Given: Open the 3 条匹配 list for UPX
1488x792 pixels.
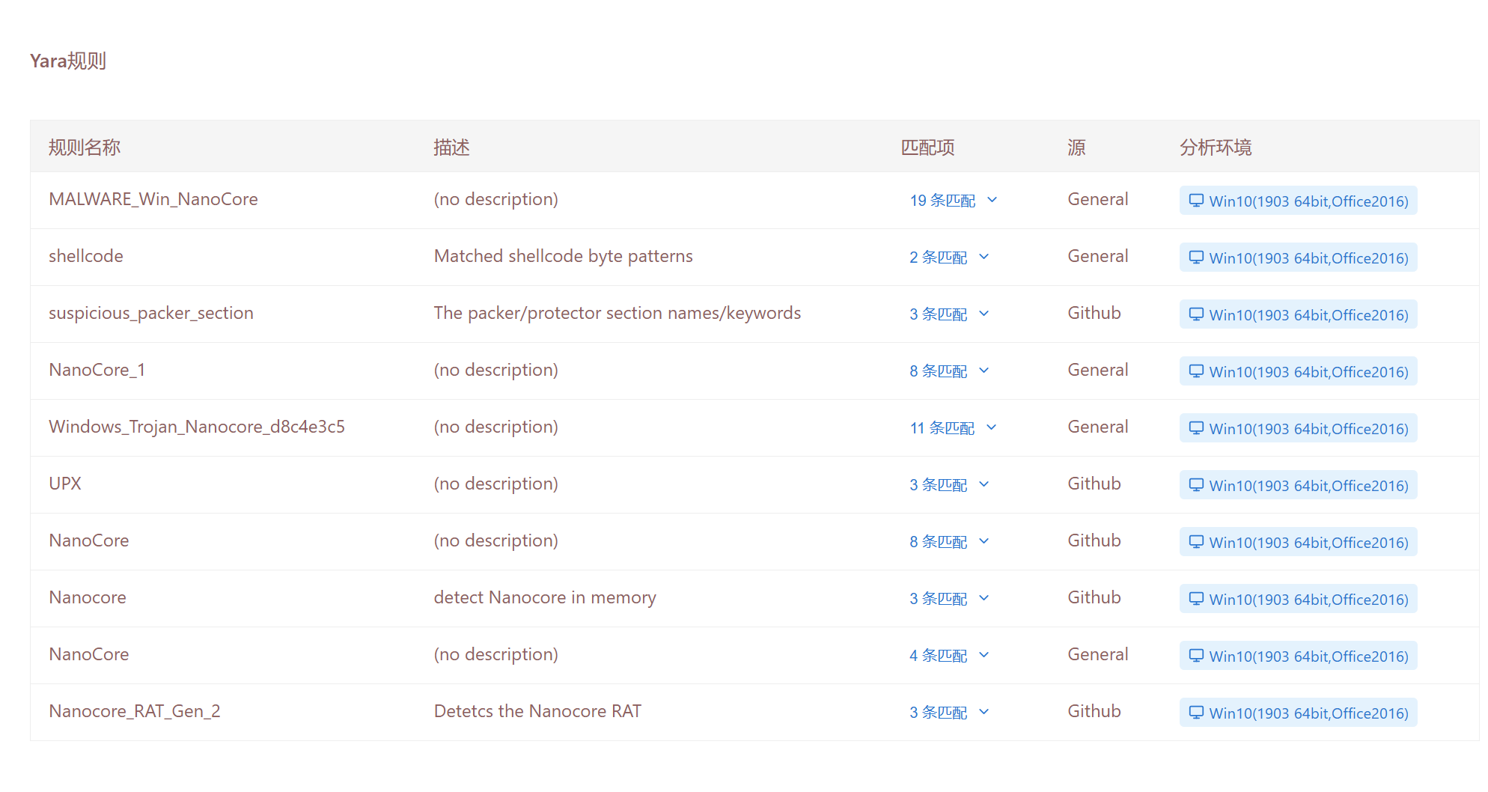Looking at the screenshot, I should point(984,484).
